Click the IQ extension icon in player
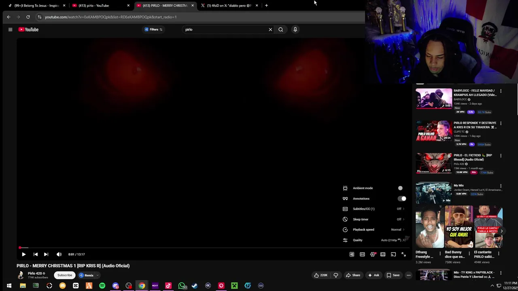The width and height of the screenshot is (518, 291). (x=352, y=254)
